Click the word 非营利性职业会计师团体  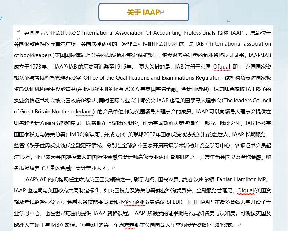156,44
